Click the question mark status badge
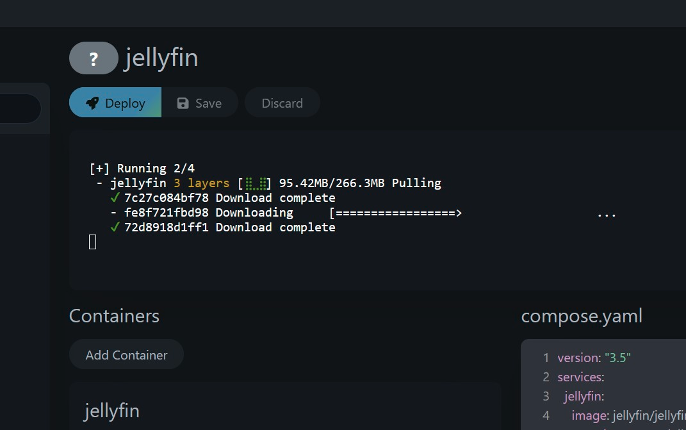 pyautogui.click(x=94, y=58)
